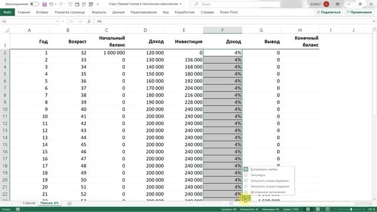
Task: Click the Примечания button
Action: pyautogui.click(x=359, y=12)
